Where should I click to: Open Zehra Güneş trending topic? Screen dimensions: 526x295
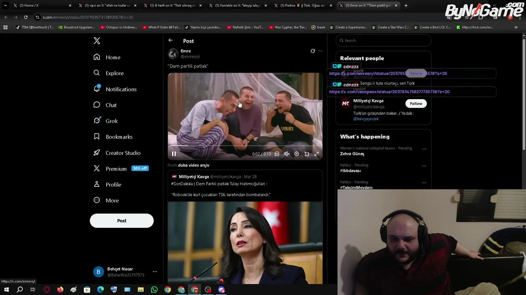(x=352, y=154)
